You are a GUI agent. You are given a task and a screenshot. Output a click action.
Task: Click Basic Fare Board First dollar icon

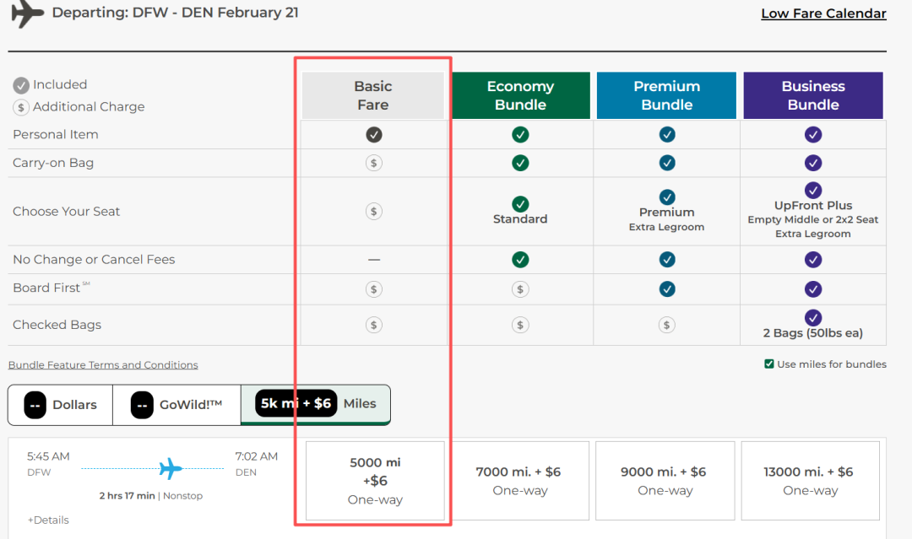coord(374,289)
